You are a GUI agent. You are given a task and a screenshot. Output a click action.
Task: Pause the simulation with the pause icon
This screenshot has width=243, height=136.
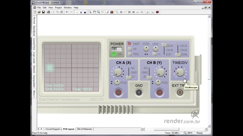(81, 12)
